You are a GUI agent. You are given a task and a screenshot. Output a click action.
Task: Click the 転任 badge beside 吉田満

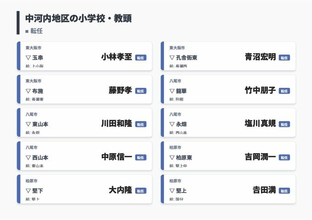pyautogui.click(x=284, y=191)
